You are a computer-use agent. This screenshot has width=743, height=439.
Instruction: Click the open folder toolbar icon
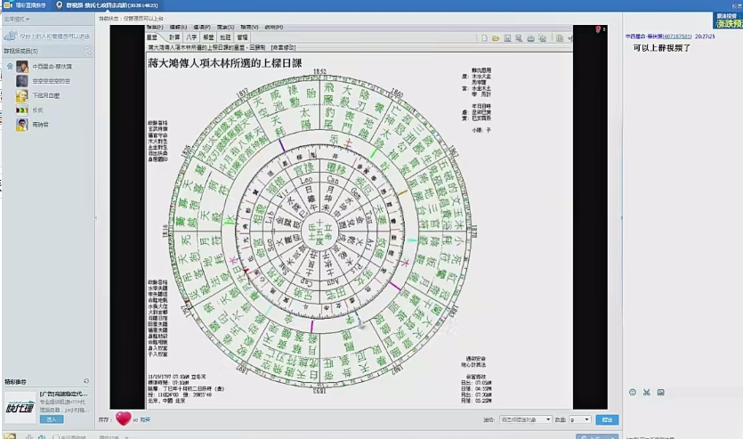tap(496, 38)
